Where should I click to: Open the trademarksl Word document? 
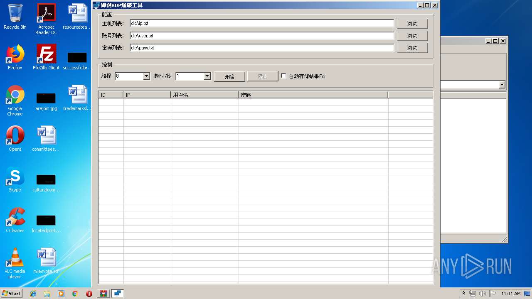(77, 98)
